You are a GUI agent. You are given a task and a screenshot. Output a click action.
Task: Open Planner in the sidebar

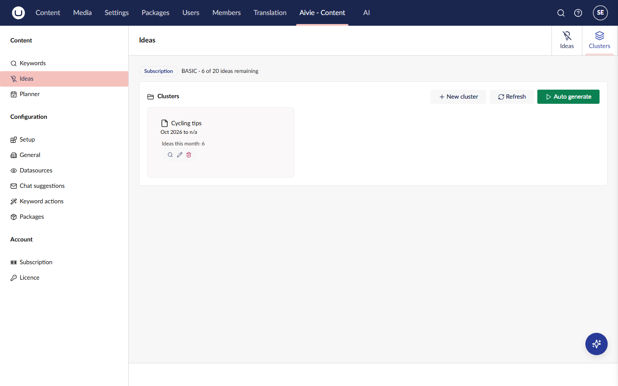(x=64, y=94)
